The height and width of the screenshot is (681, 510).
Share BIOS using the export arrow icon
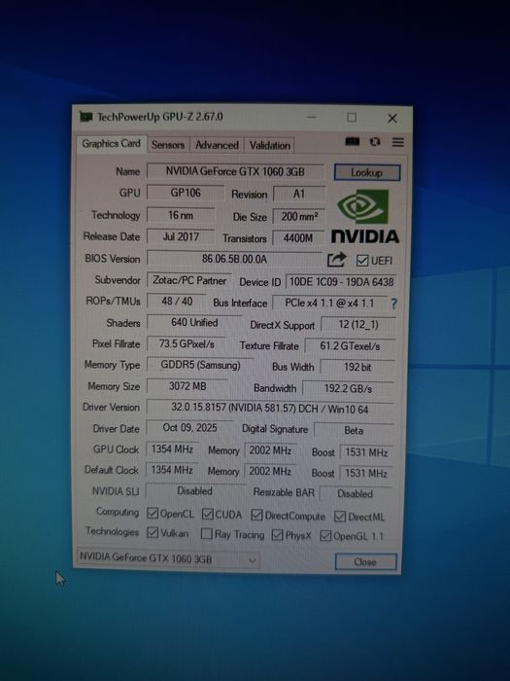tap(336, 260)
